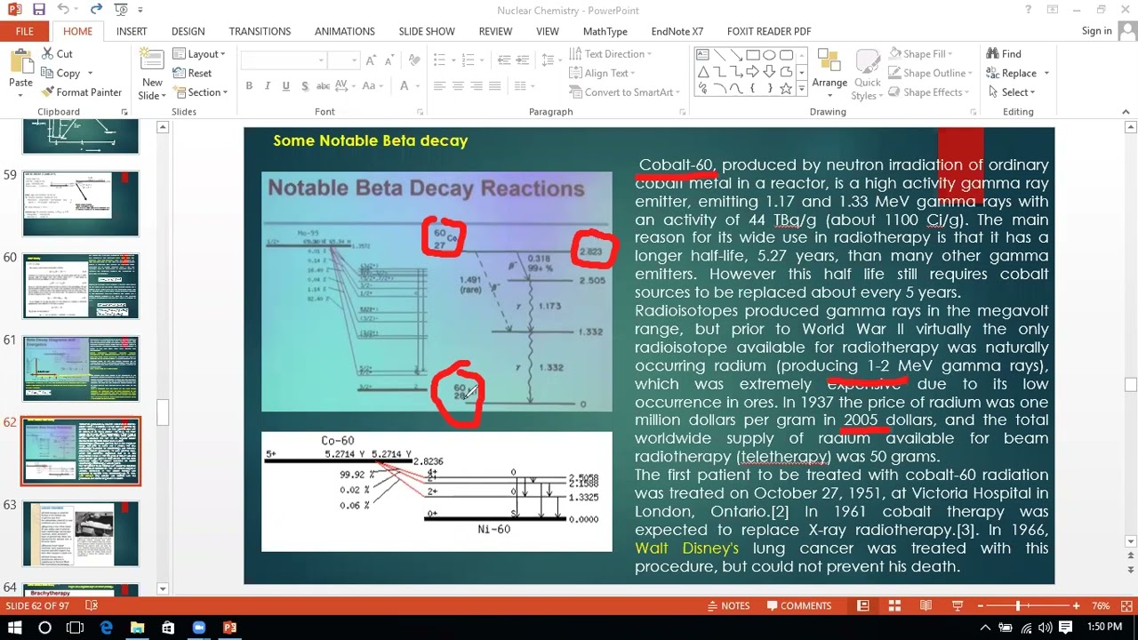Image resolution: width=1138 pixels, height=640 pixels.
Task: Align text to the right
Action: coord(477,86)
